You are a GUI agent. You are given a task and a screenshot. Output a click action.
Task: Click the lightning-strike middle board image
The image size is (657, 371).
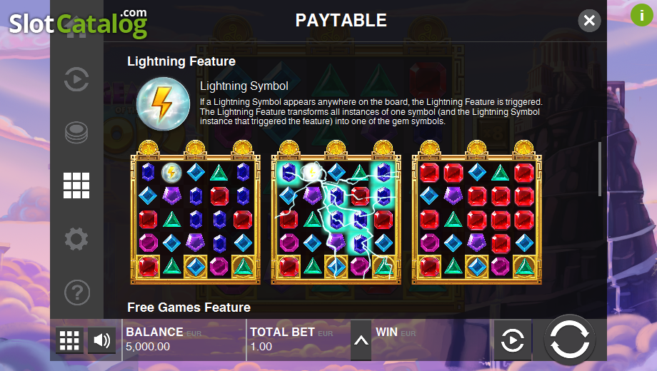pos(336,213)
